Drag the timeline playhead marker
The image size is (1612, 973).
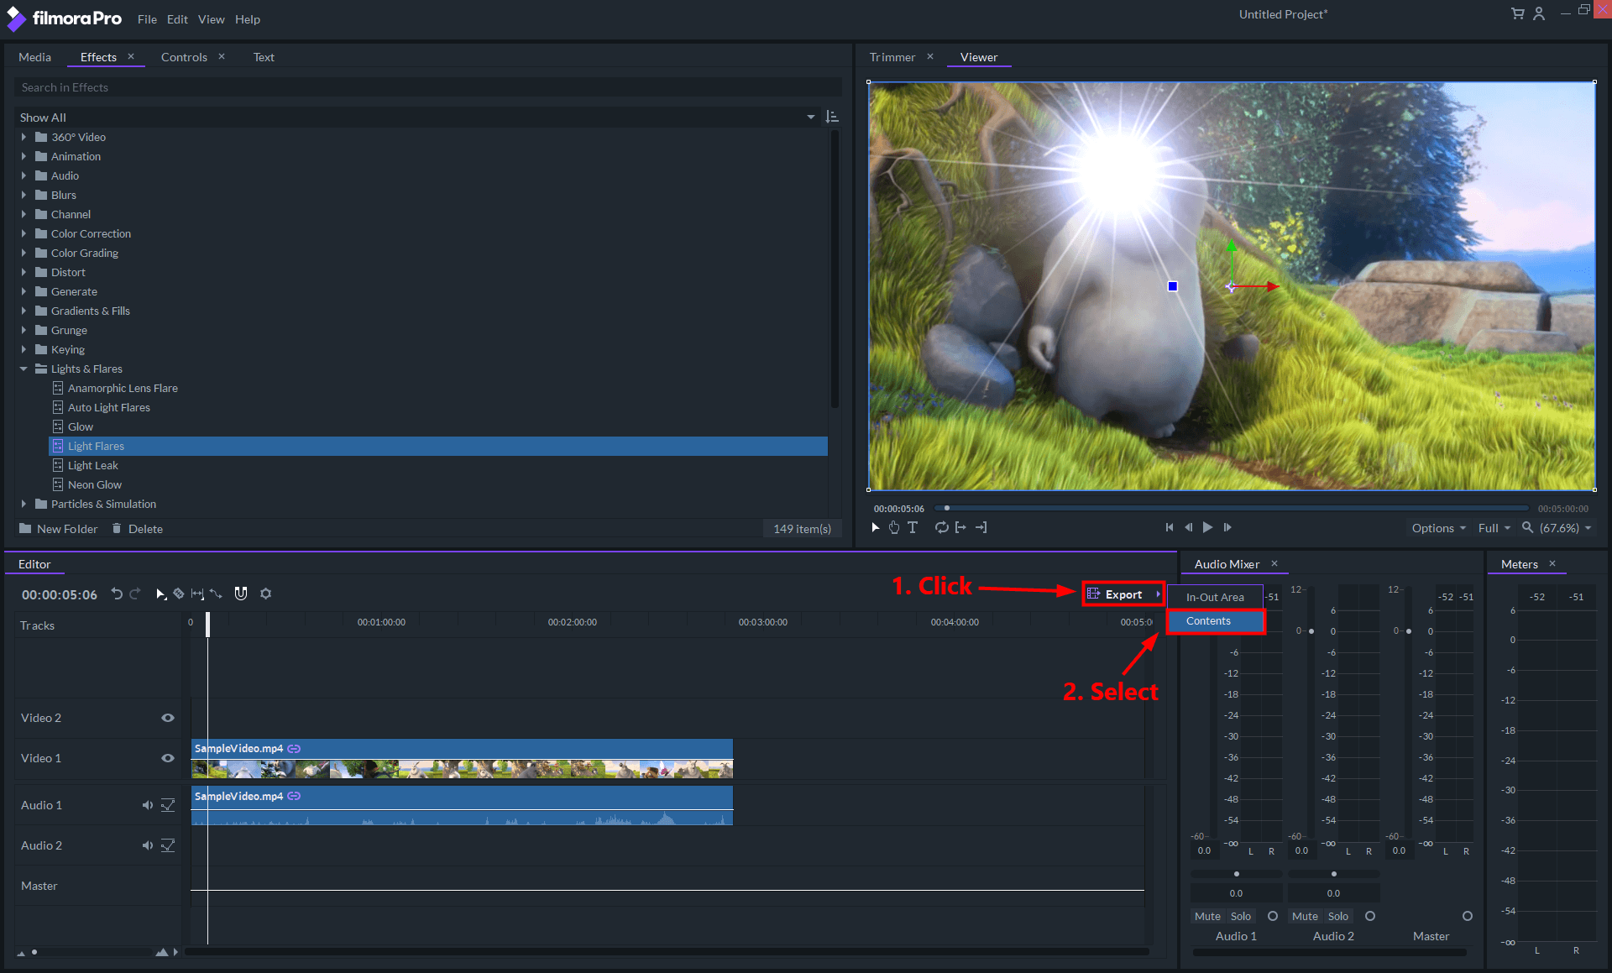[208, 622]
